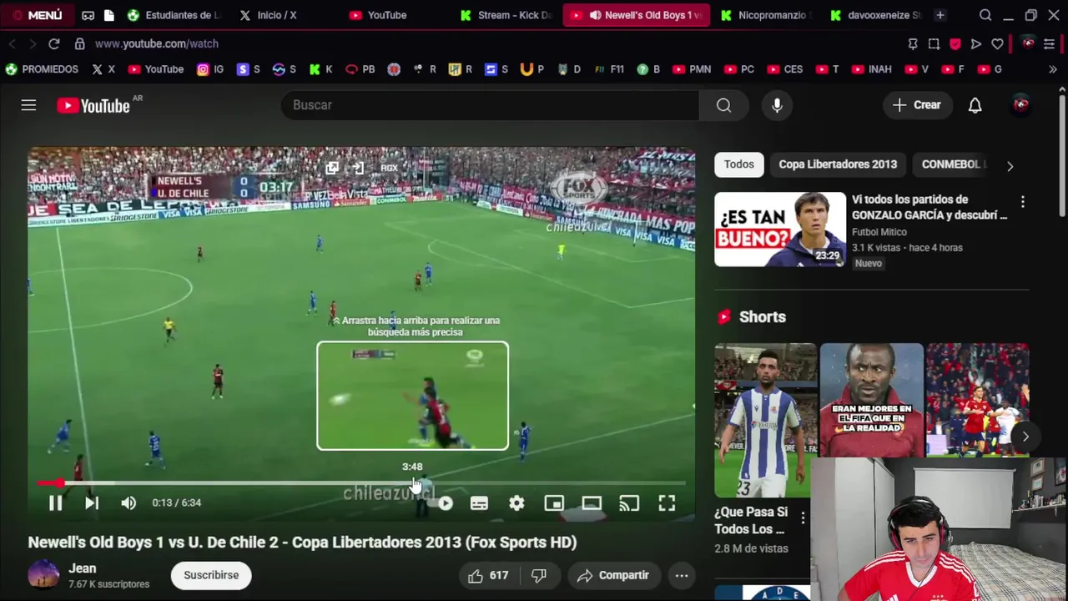The width and height of the screenshot is (1068, 601).
Task: Open the X bookmark in bookmarks bar
Action: [103, 69]
